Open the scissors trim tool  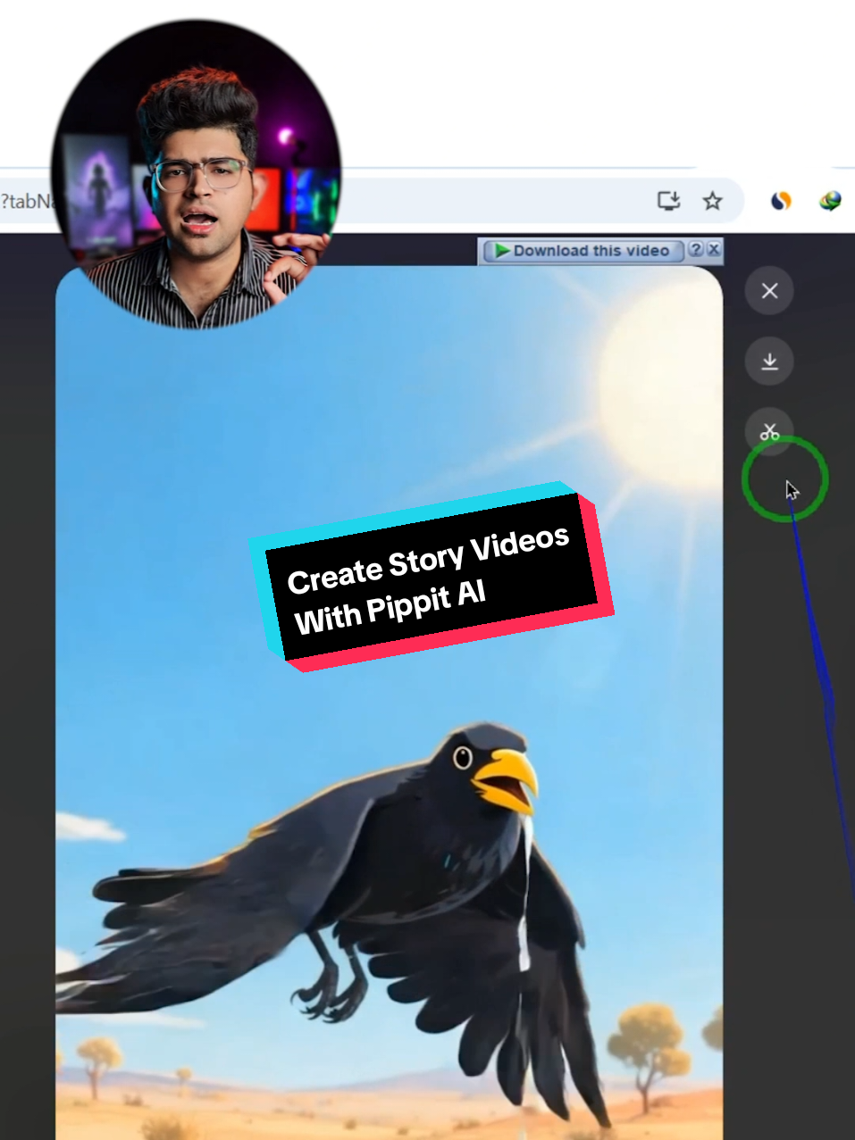pos(769,432)
